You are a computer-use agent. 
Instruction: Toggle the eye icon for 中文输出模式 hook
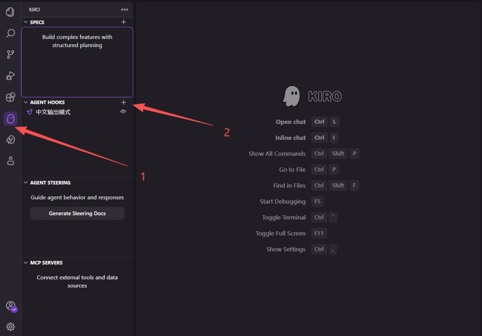pyautogui.click(x=123, y=112)
